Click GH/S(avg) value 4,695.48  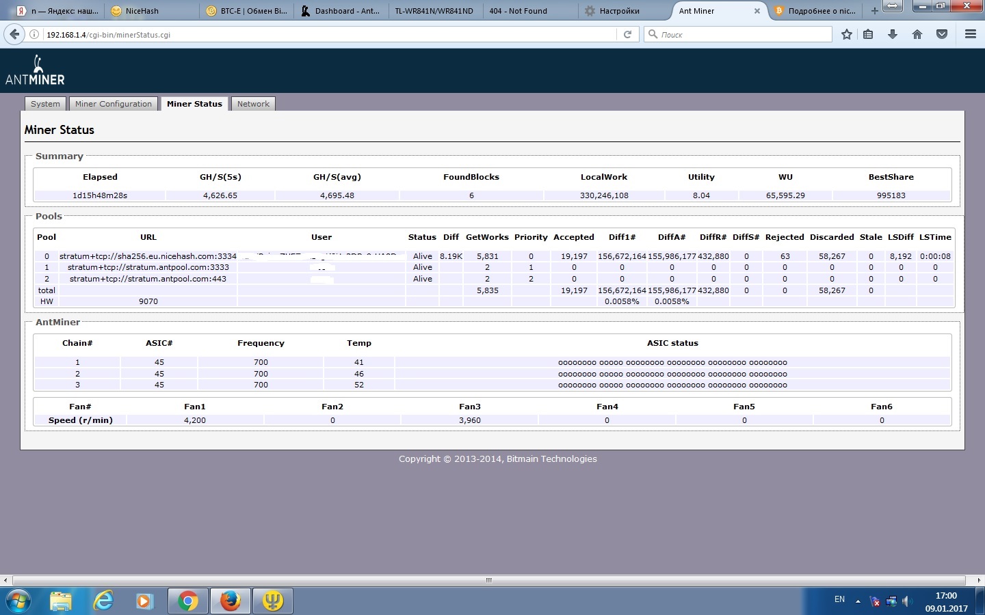[337, 195]
